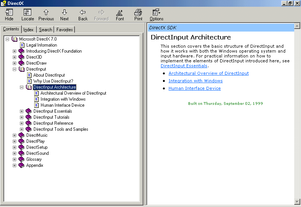The height and width of the screenshot is (207, 301).
Task: Select Legal Information in contents tree
Action: click(x=41, y=45)
